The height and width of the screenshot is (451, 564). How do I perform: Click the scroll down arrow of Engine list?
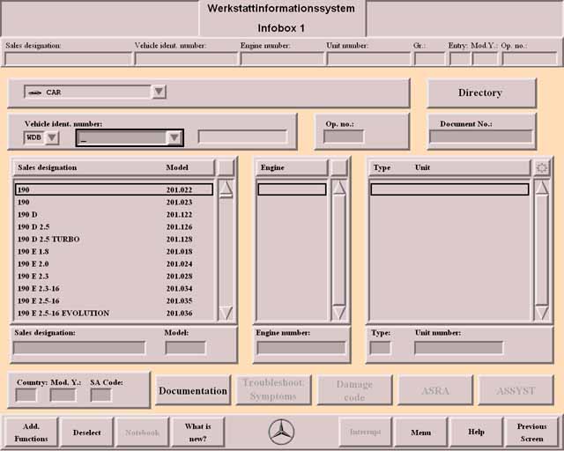pos(338,313)
